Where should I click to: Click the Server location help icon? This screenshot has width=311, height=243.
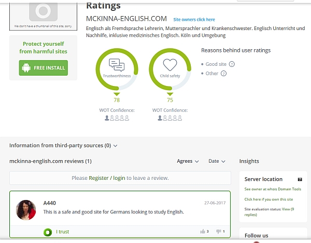click(x=300, y=179)
